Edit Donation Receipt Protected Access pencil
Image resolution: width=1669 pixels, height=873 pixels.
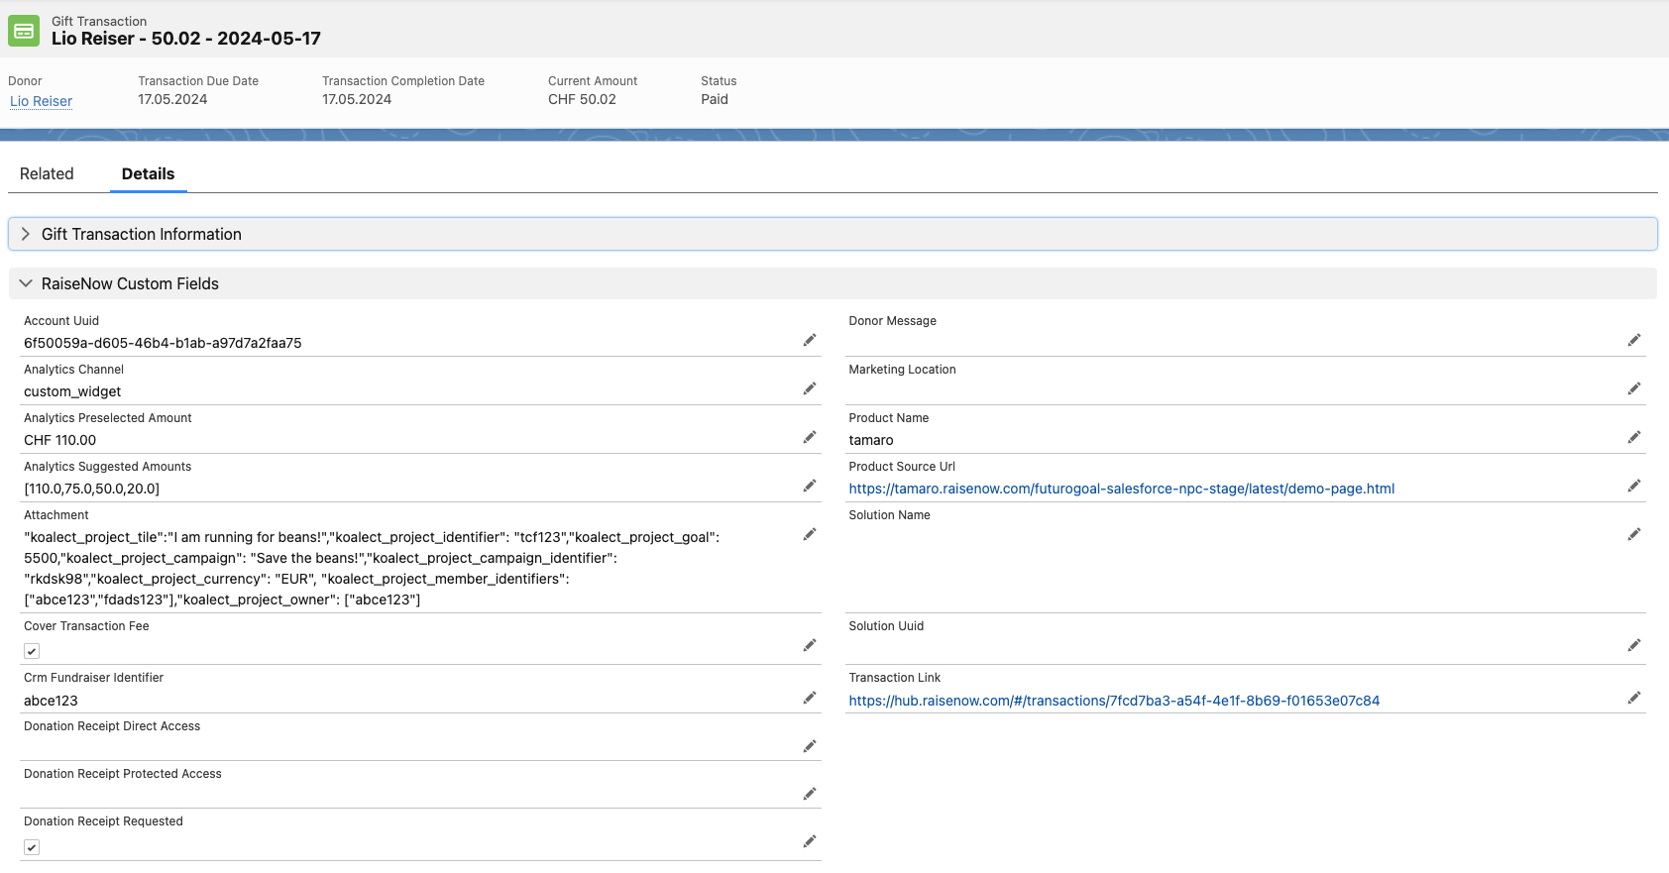[x=810, y=794]
